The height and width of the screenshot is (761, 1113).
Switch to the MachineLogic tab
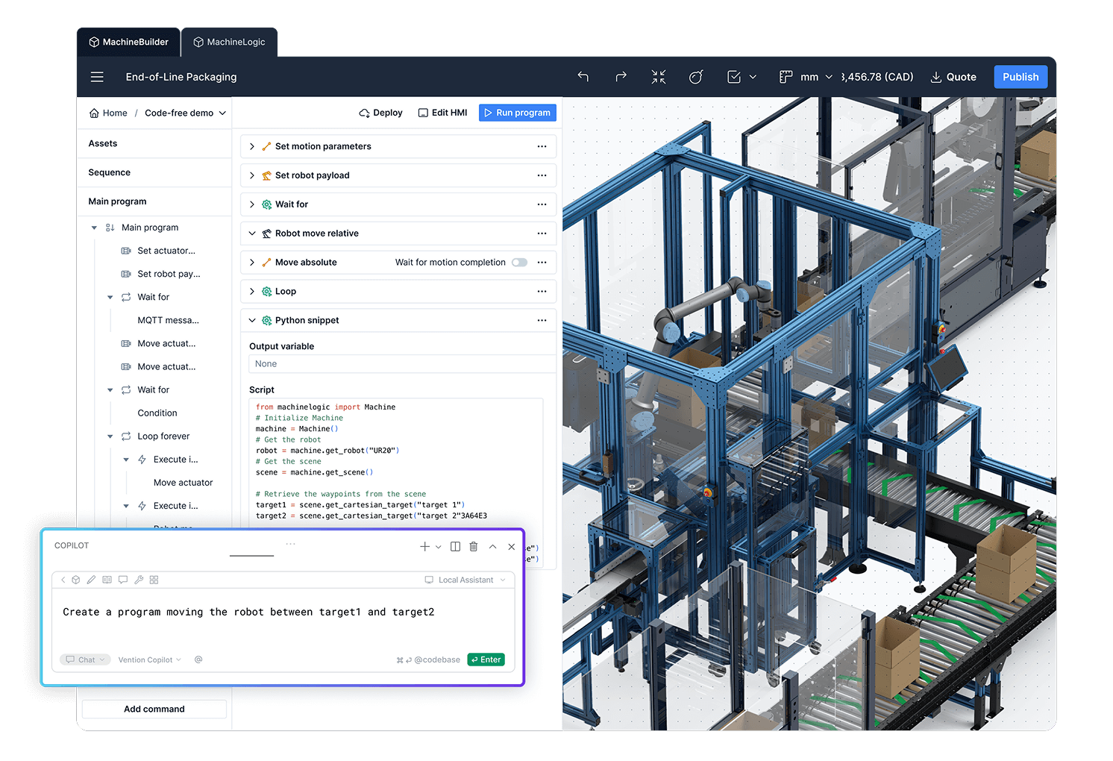click(x=229, y=43)
